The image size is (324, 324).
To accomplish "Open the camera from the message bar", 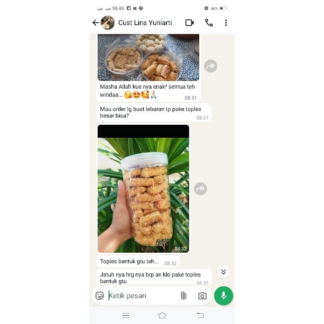I will pyautogui.click(x=202, y=296).
